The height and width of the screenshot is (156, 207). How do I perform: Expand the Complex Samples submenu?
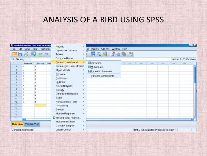coord(68,126)
